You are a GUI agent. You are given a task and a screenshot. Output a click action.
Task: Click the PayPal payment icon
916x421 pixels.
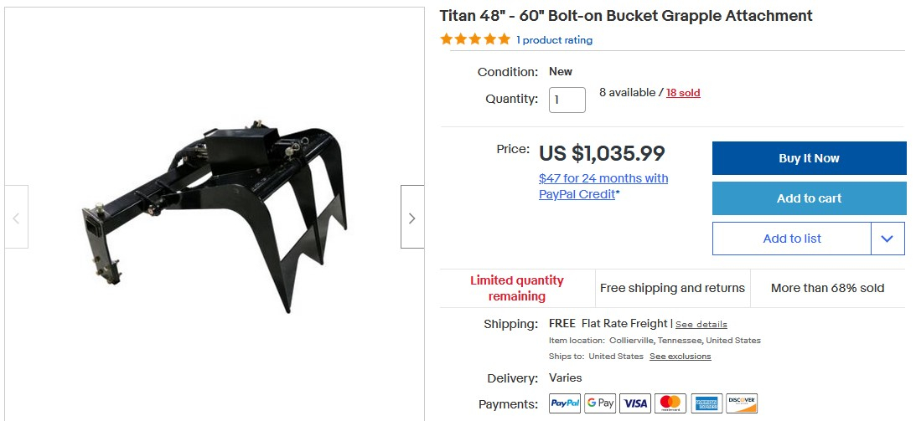point(565,403)
